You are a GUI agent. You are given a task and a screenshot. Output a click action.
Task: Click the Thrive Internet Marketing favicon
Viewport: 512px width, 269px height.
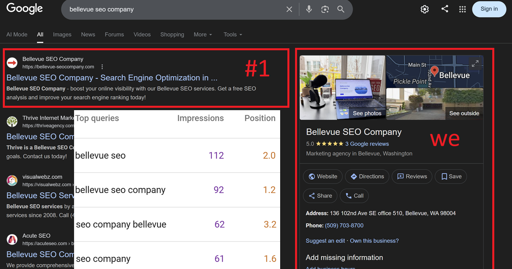12,121
